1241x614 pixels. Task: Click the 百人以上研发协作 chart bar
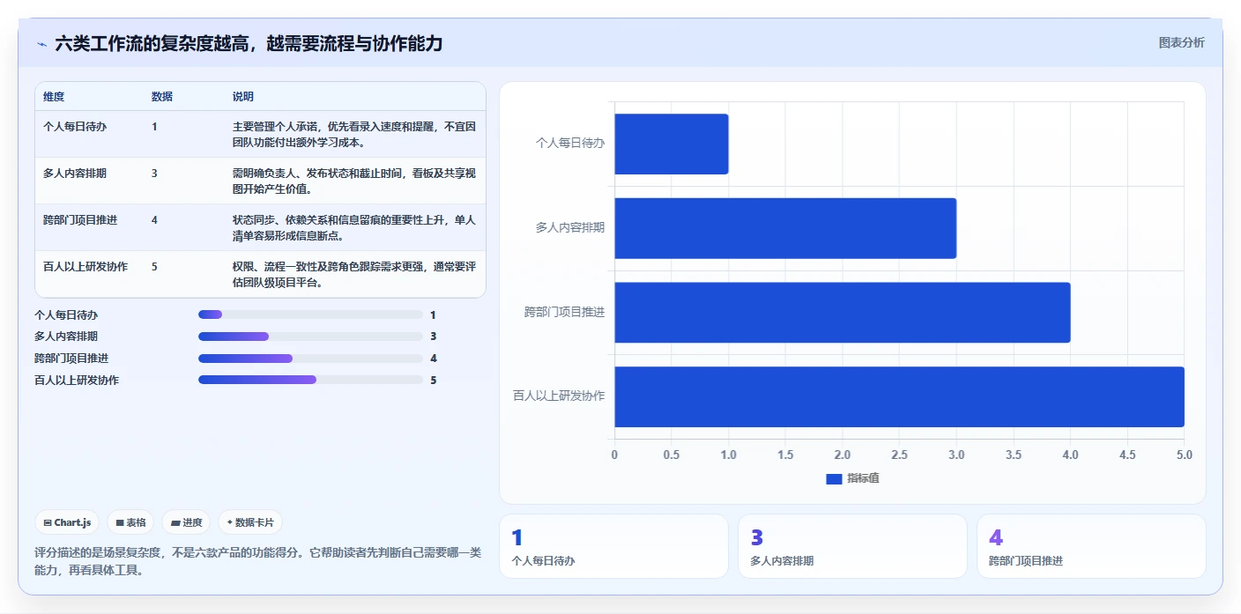[899, 396]
